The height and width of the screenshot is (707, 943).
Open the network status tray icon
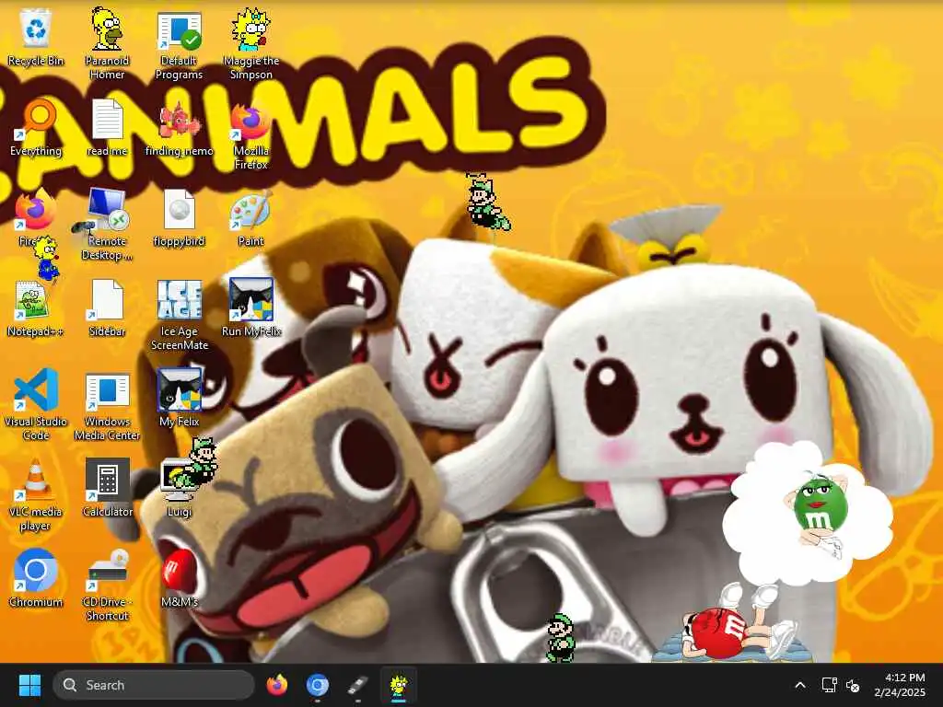coord(830,685)
